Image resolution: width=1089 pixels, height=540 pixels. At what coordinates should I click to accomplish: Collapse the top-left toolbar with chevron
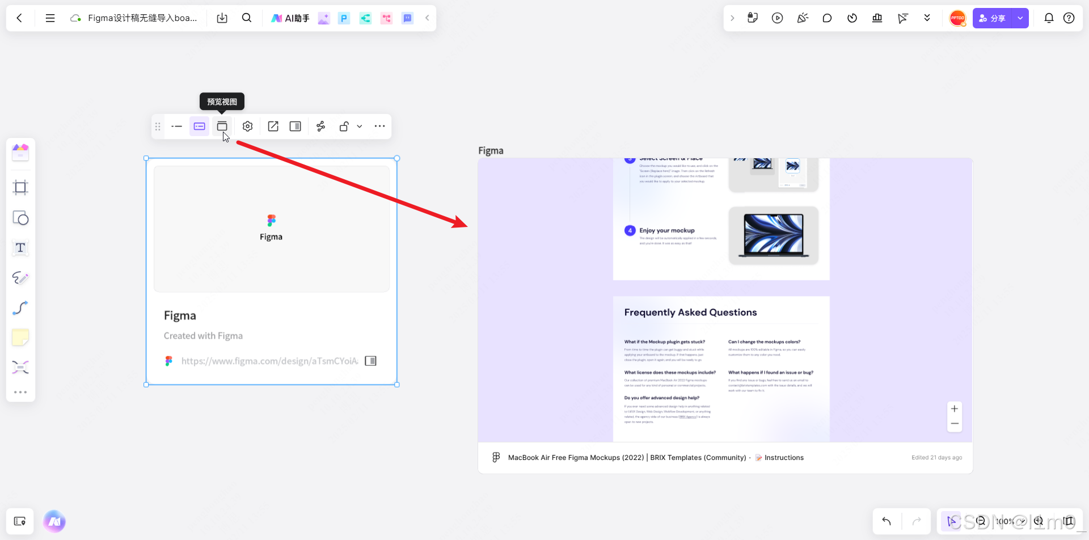pos(427,18)
